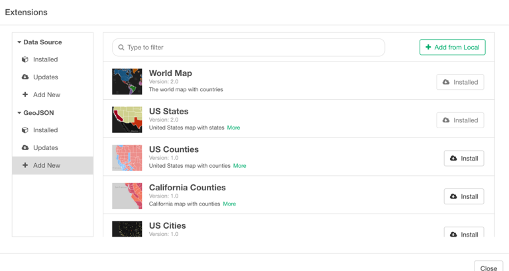509x271 pixels.
Task: Click the plus icon beside Data Source Add New
Action: [25, 95]
